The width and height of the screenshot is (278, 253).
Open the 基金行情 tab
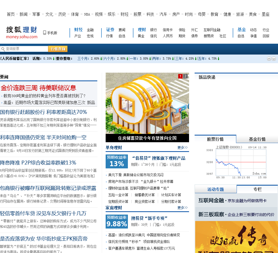point(257,139)
